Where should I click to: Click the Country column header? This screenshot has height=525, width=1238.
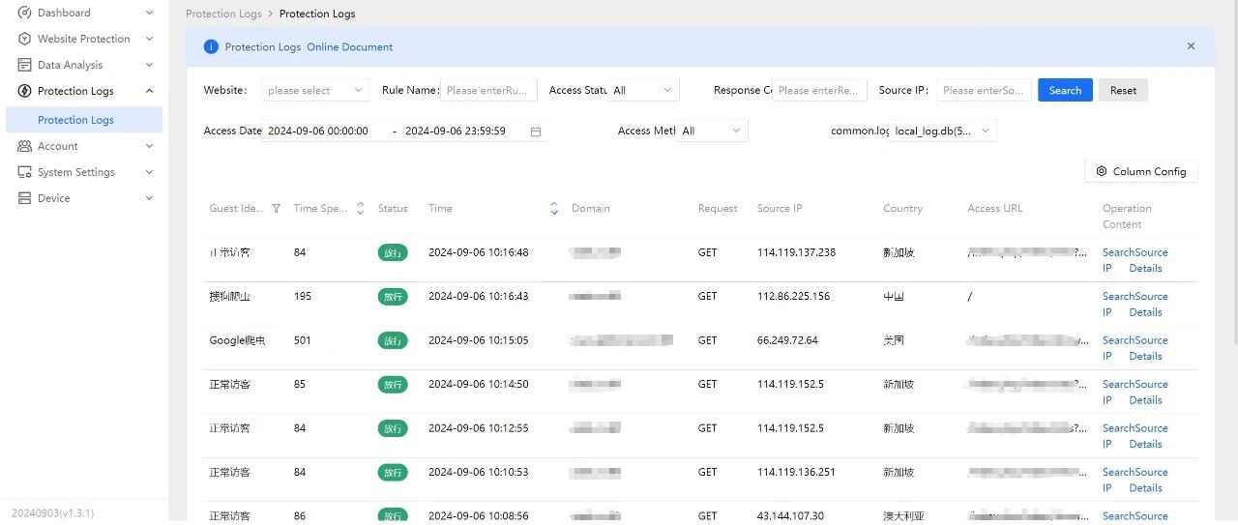pyautogui.click(x=902, y=209)
